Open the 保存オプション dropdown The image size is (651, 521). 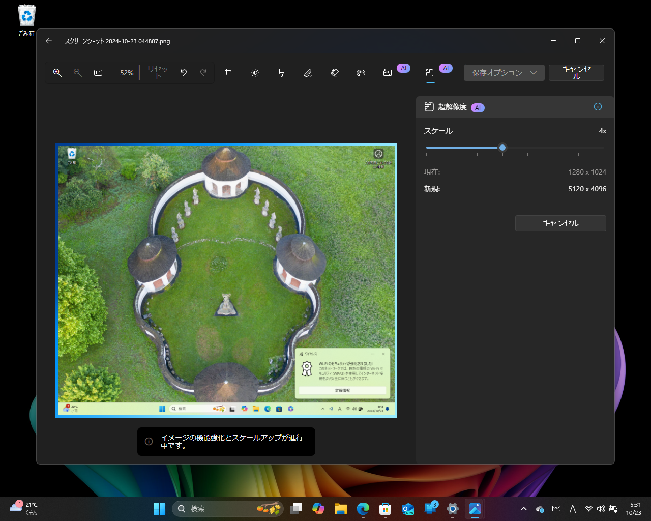click(504, 72)
